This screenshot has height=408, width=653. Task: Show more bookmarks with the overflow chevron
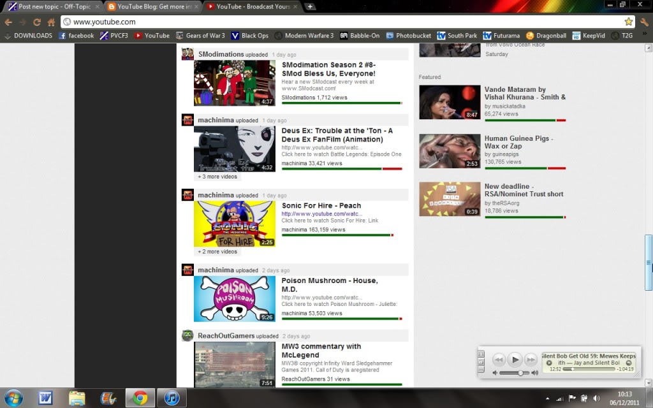(x=645, y=34)
